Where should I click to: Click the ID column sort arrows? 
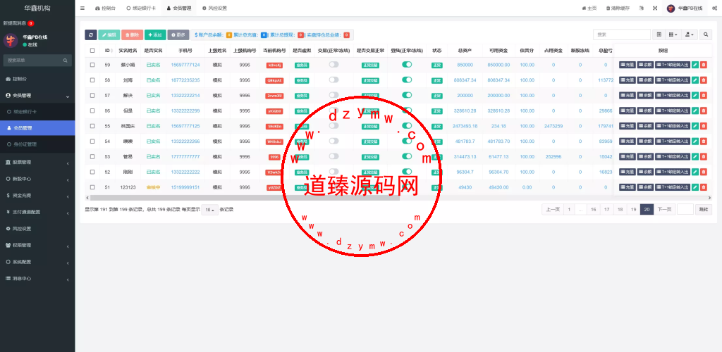(x=111, y=51)
